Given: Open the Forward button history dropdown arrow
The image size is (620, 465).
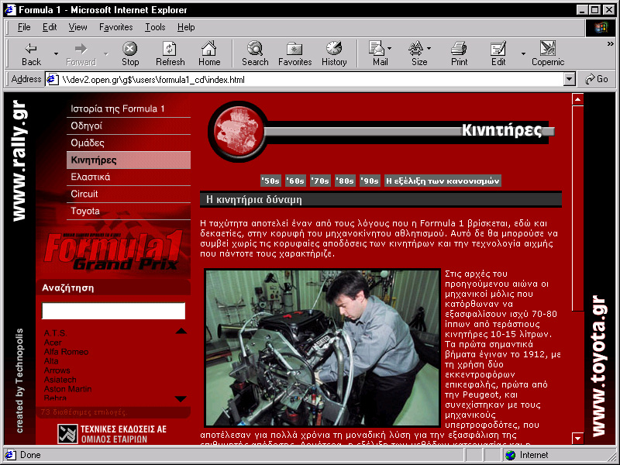Looking at the screenshot, I should (x=106, y=53).
